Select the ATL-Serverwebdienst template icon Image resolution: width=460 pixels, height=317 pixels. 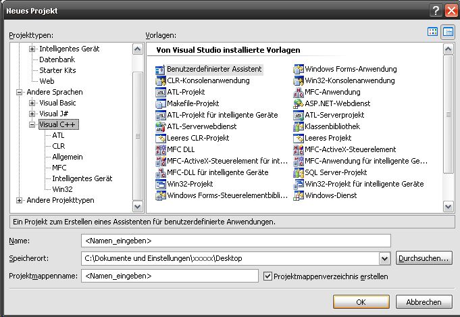pyautogui.click(x=160, y=127)
